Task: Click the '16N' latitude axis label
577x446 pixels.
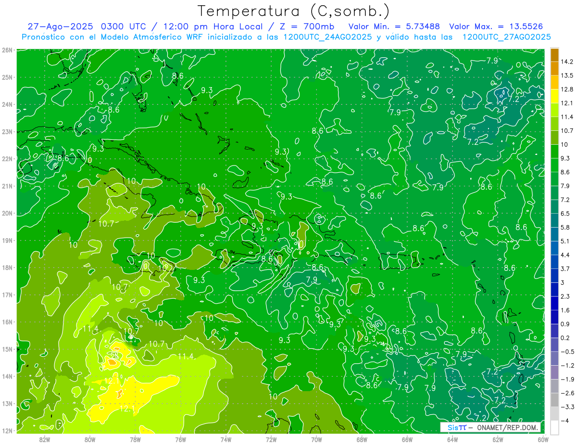Action: click(7, 322)
